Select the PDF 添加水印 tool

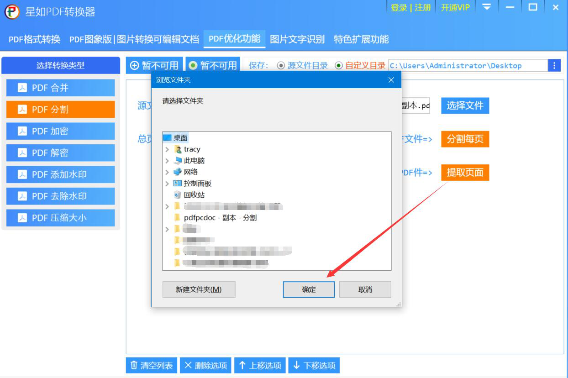pyautogui.click(x=60, y=174)
